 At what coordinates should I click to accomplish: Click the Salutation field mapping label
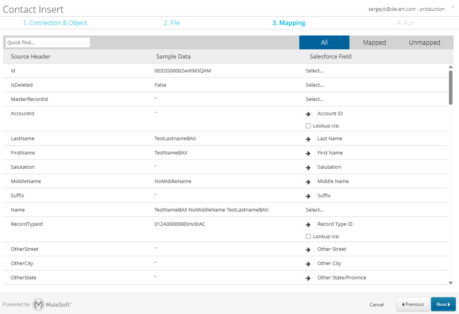coord(329,167)
